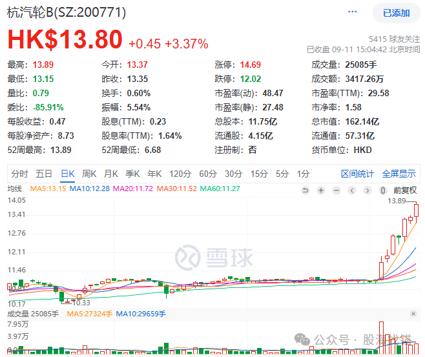Click the 今开 value 13.37
The image size is (425, 357).
point(138,65)
